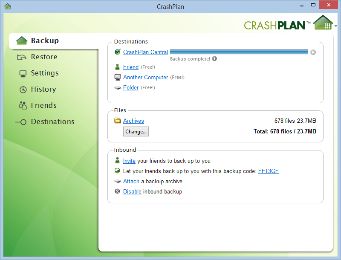Open the Destinations sidebar tab

(x=52, y=121)
